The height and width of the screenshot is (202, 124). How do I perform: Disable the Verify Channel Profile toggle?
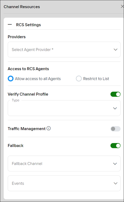(115, 94)
